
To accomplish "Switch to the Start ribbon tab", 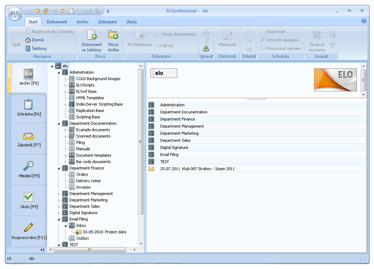I will click(33, 22).
